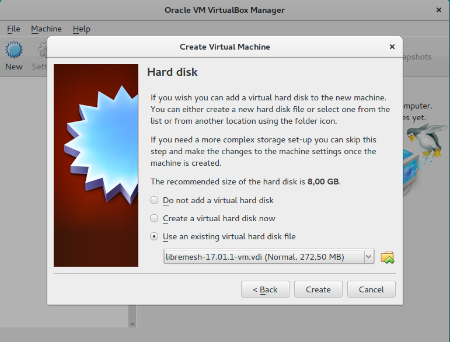Open the libremesh-17.01.1-vm.vdi disk dropdown
Viewport: 450px width, 342px height.
[x=269, y=257]
